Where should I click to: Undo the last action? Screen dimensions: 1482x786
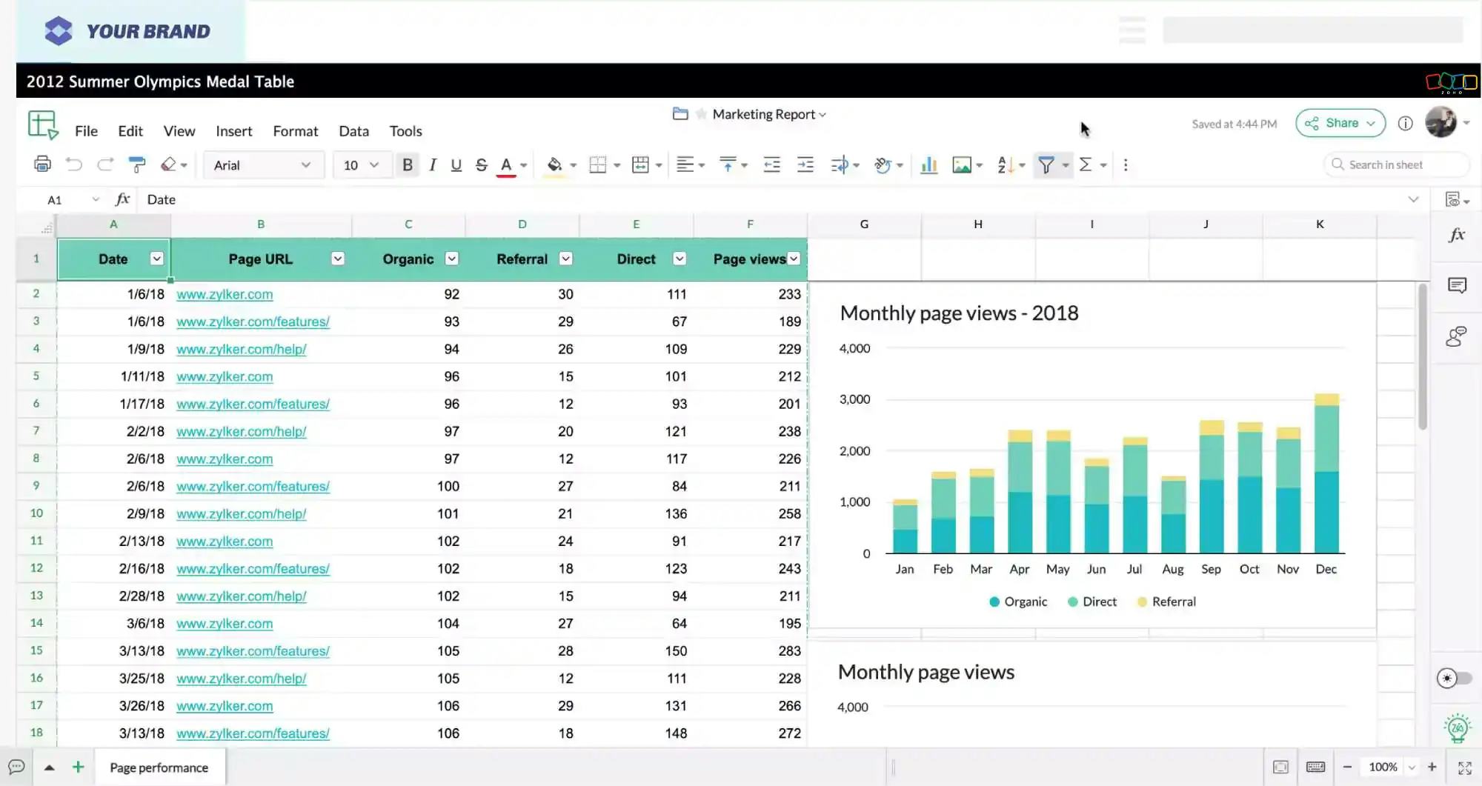[73, 164]
